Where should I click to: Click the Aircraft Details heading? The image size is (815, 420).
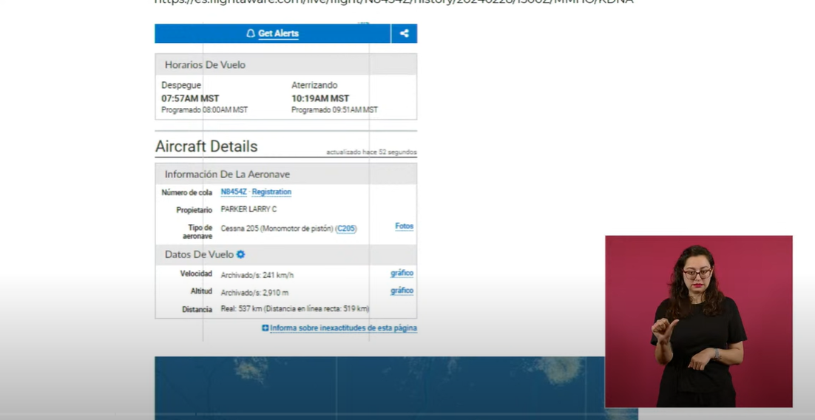pos(206,146)
